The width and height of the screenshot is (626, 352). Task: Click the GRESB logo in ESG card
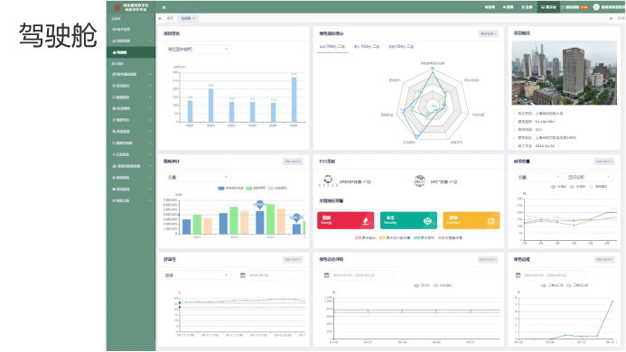[328, 181]
